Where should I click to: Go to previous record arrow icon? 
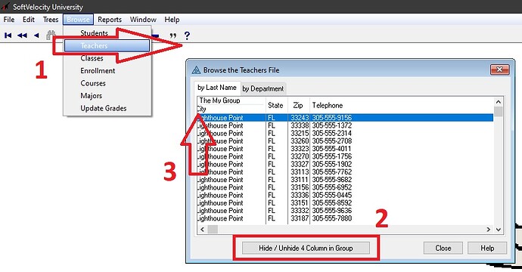pyautogui.click(x=36, y=36)
